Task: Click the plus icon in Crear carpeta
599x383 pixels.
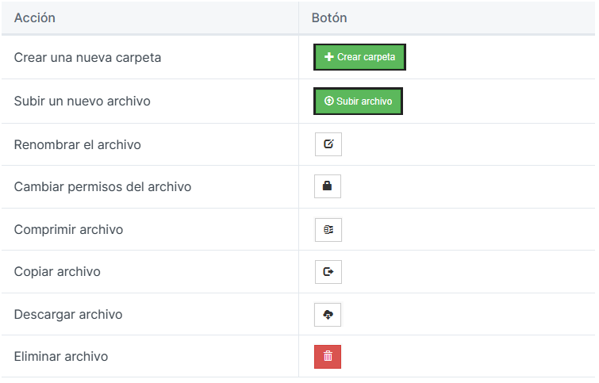Action: [329, 57]
